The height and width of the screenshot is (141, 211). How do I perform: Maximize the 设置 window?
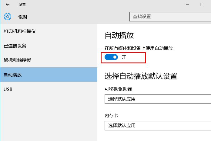[x=202, y=5]
